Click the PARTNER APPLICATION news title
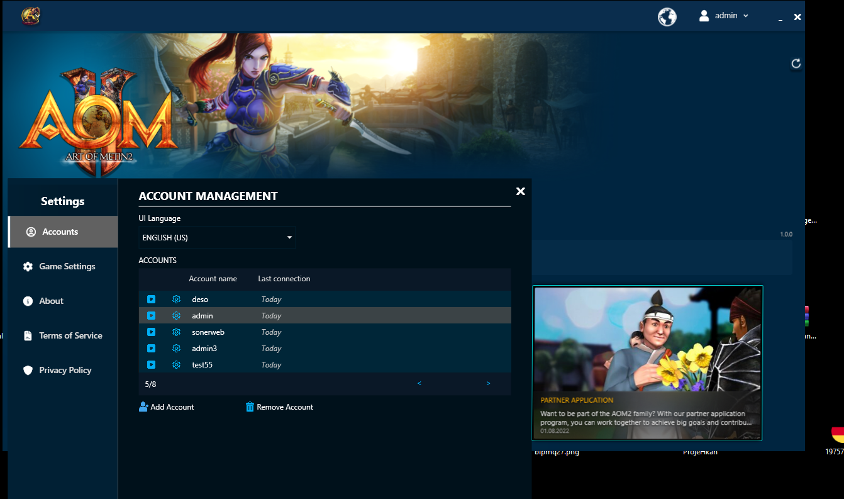The image size is (844, 499). click(x=577, y=400)
